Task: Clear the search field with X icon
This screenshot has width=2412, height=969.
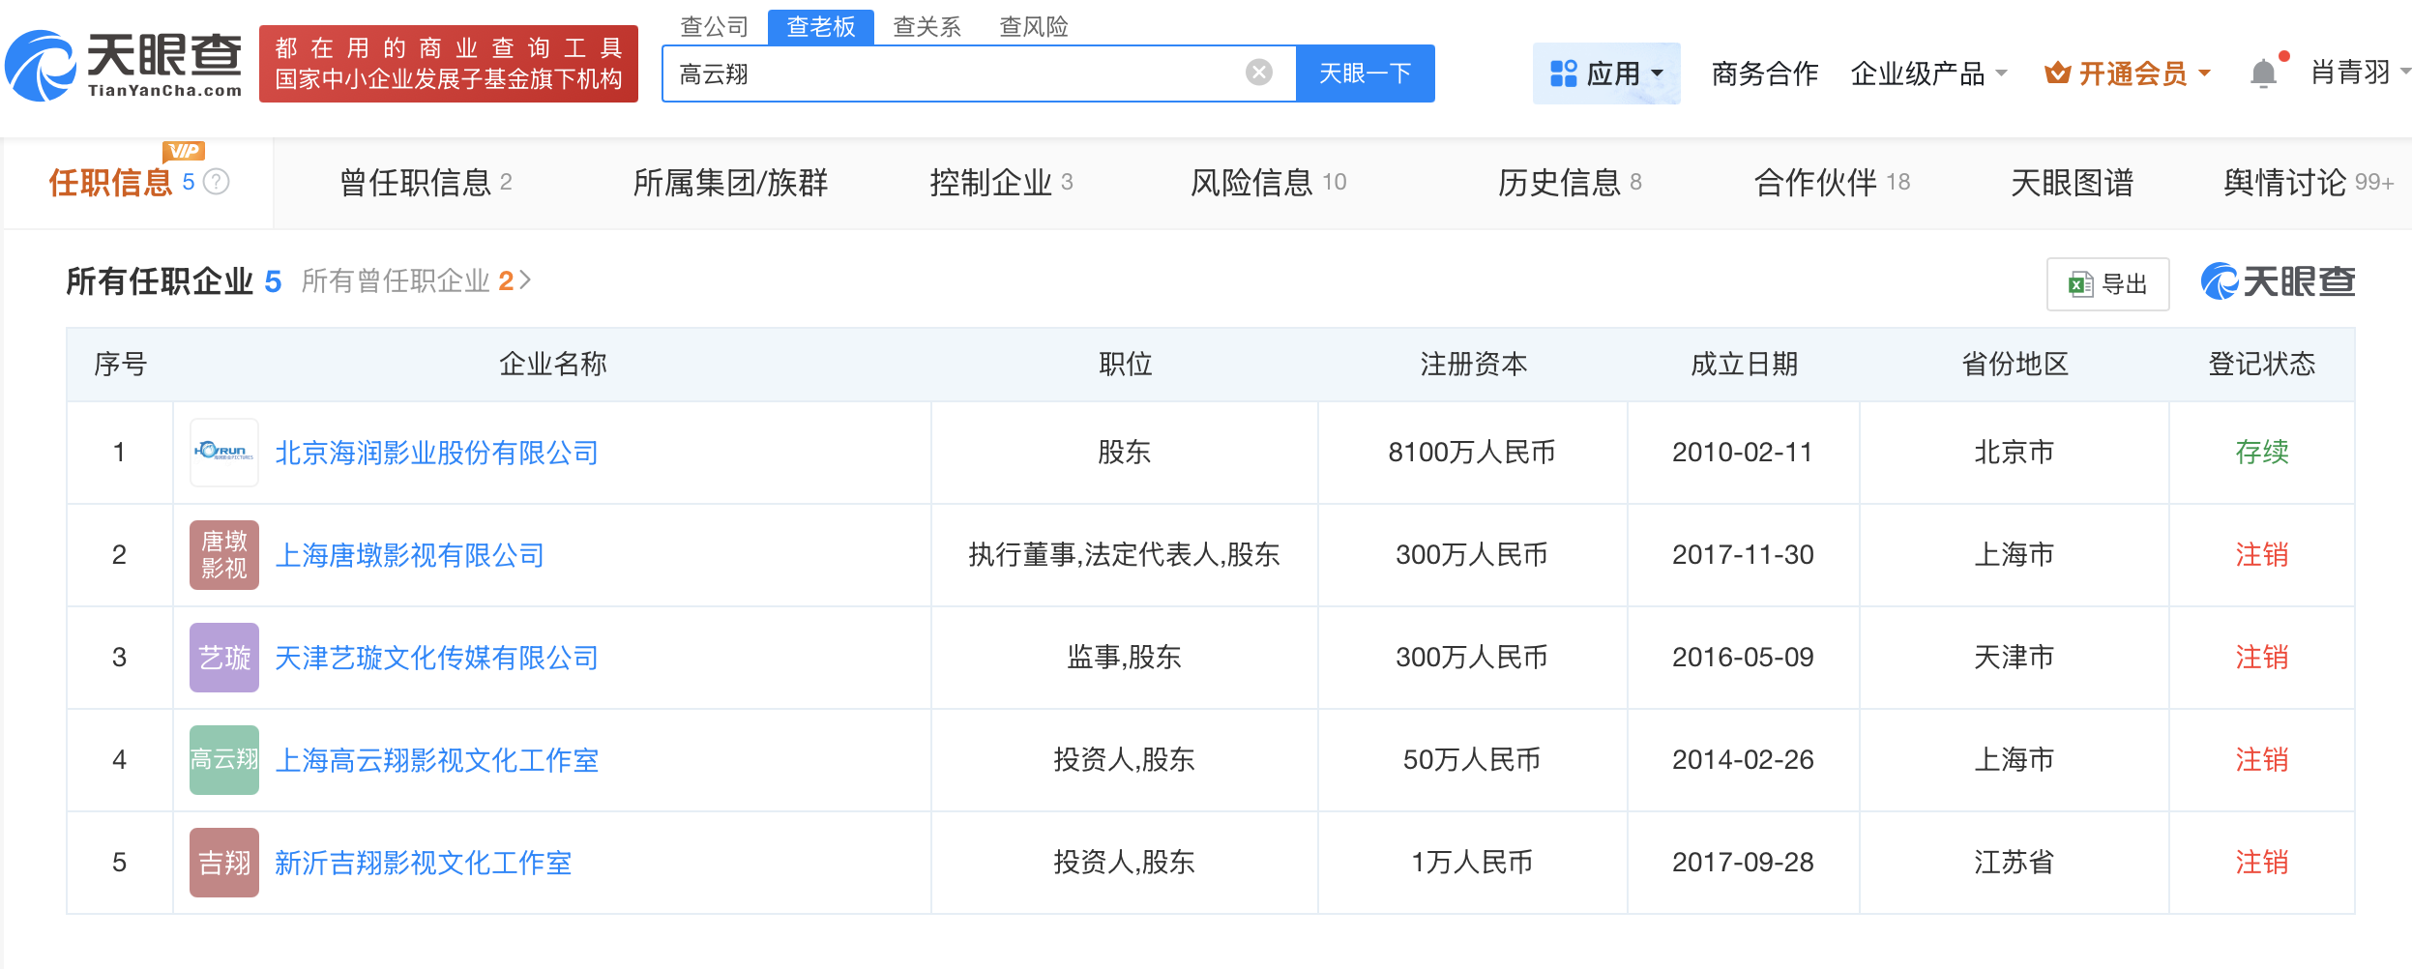Action: pyautogui.click(x=1258, y=73)
